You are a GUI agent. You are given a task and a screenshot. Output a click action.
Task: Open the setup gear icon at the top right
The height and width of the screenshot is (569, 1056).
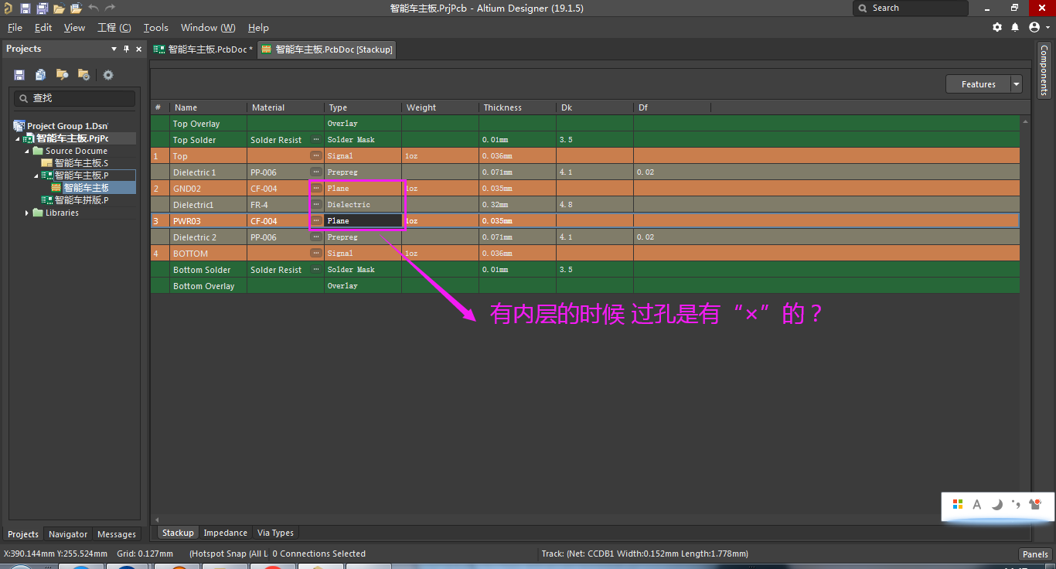click(x=997, y=27)
